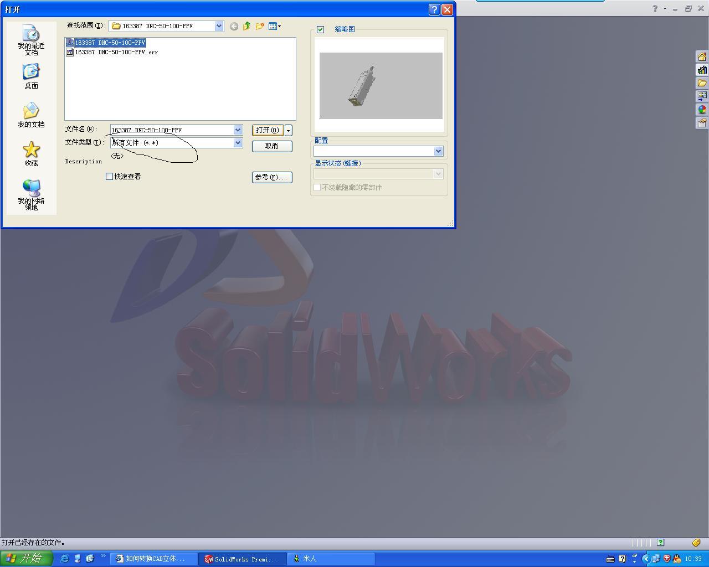Open the view menu icon in dialog toolbar
The width and height of the screenshot is (709, 567).
click(x=274, y=26)
